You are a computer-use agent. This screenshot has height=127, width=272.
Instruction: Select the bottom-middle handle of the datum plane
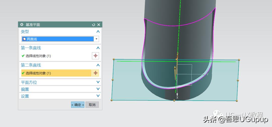174,100
